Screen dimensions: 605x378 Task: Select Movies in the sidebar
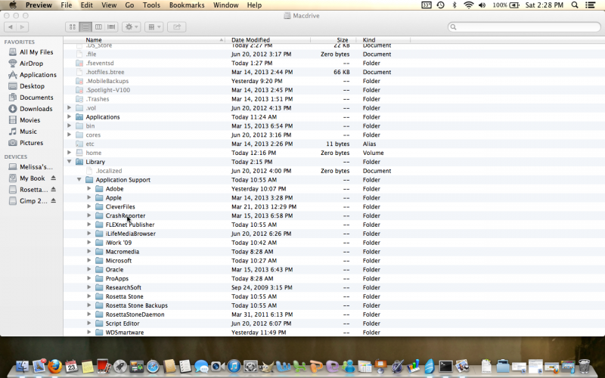(29, 120)
